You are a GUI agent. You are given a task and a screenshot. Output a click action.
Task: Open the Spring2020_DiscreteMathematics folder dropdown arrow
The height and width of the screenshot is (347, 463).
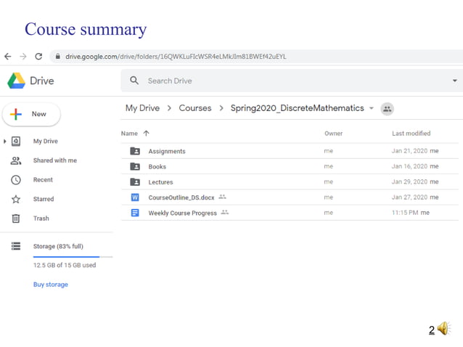click(372, 108)
